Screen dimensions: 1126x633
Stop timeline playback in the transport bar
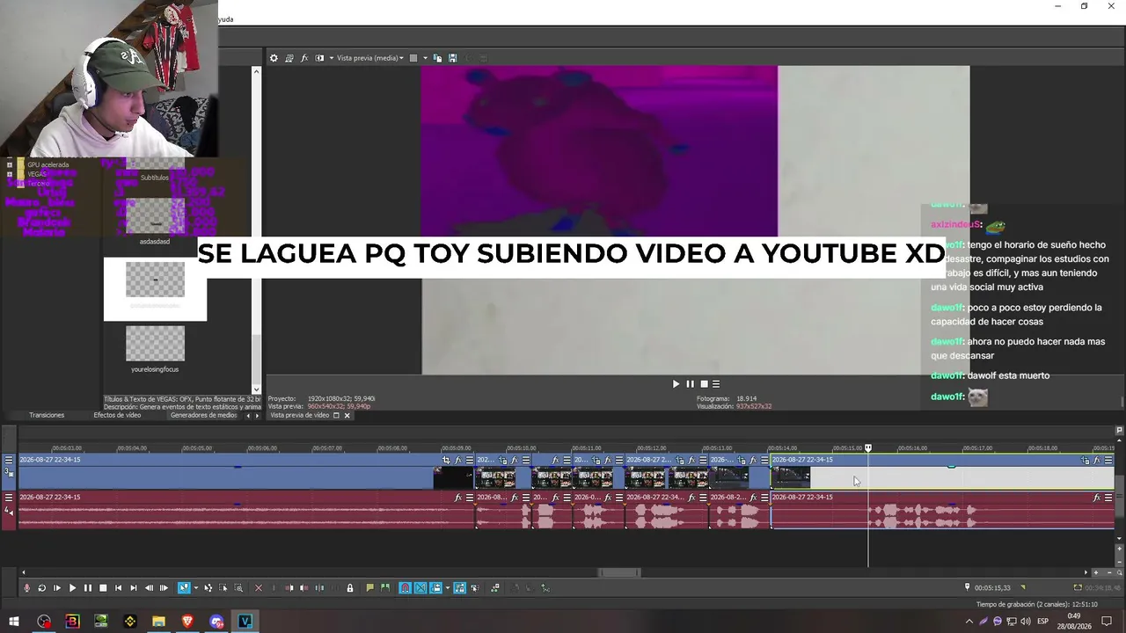(x=103, y=588)
